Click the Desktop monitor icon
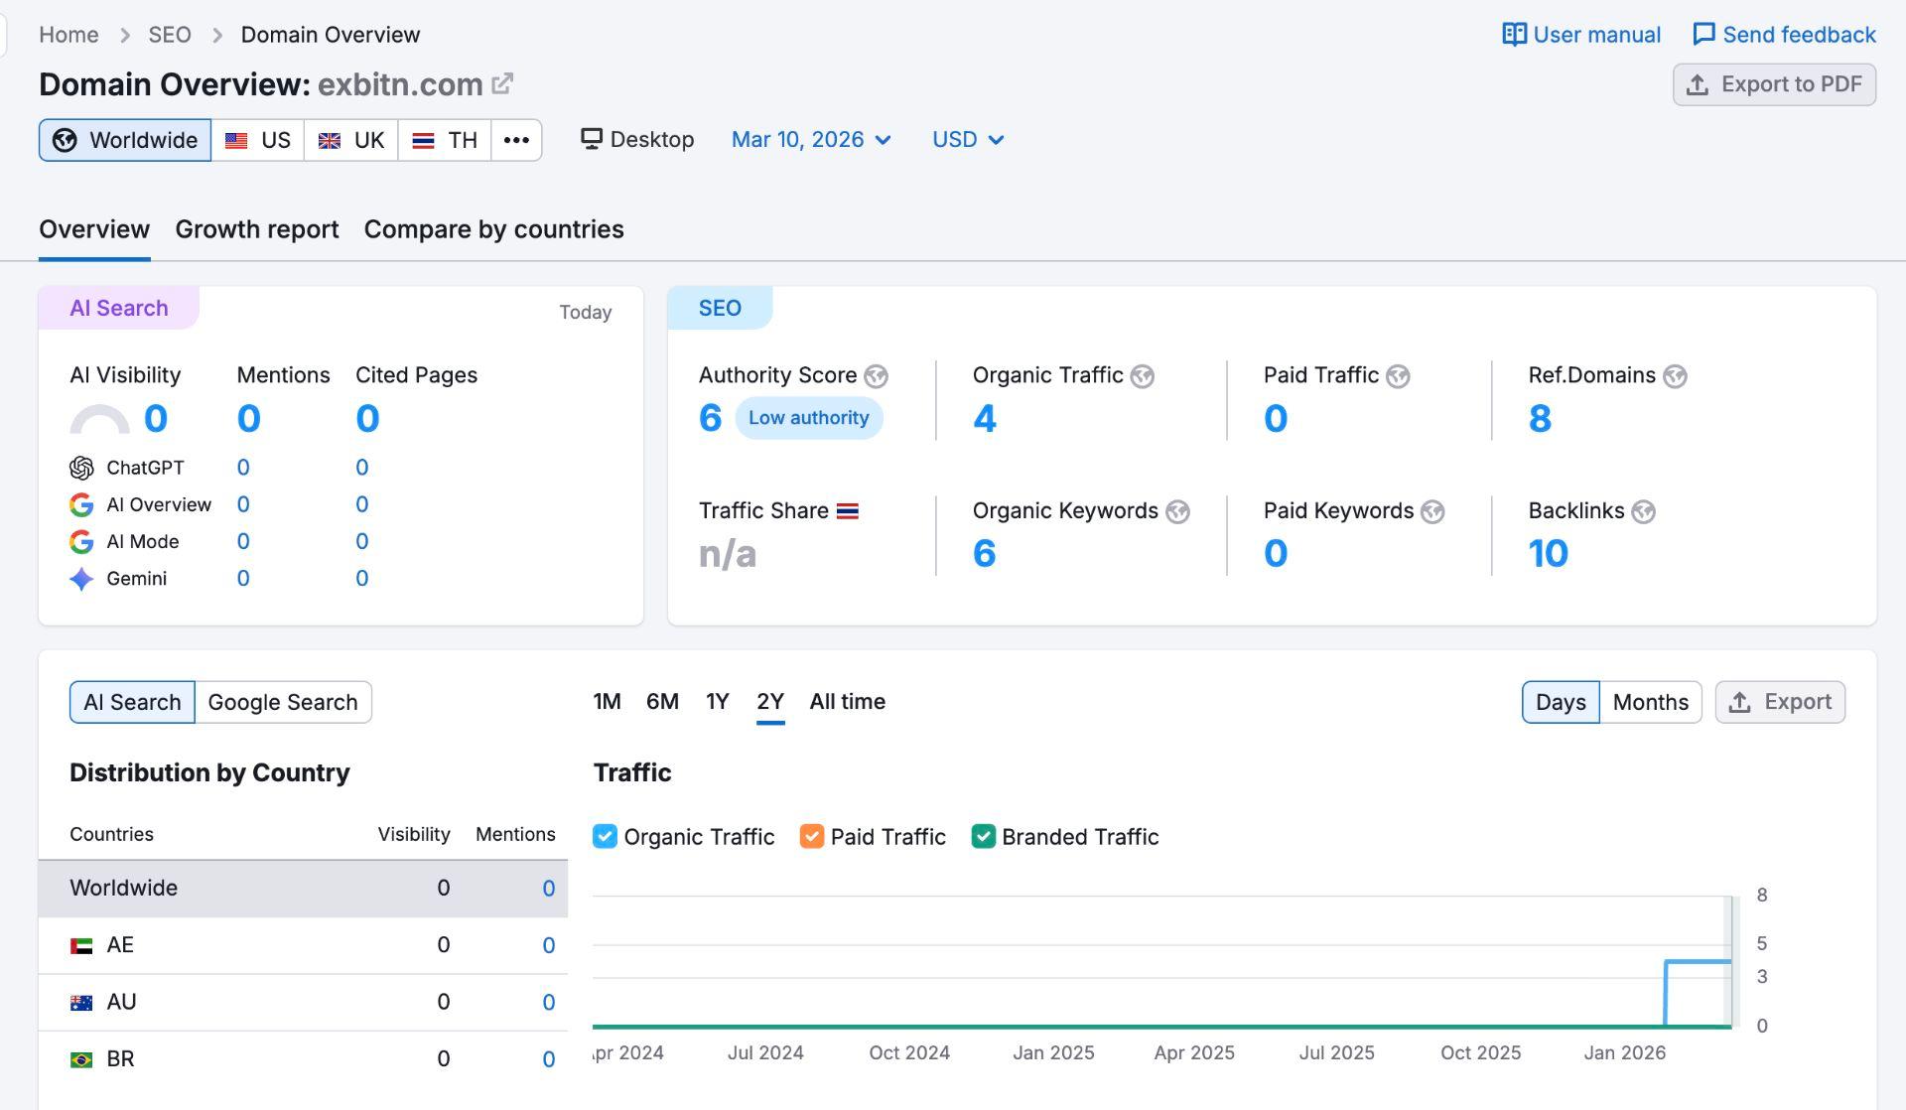Screen dimensions: 1906x1110 tap(592, 139)
